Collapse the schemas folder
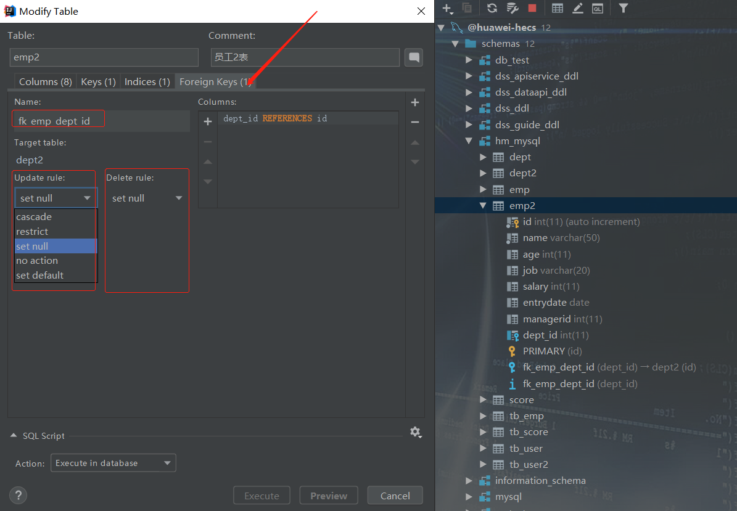This screenshot has height=511, width=737. 455,44
